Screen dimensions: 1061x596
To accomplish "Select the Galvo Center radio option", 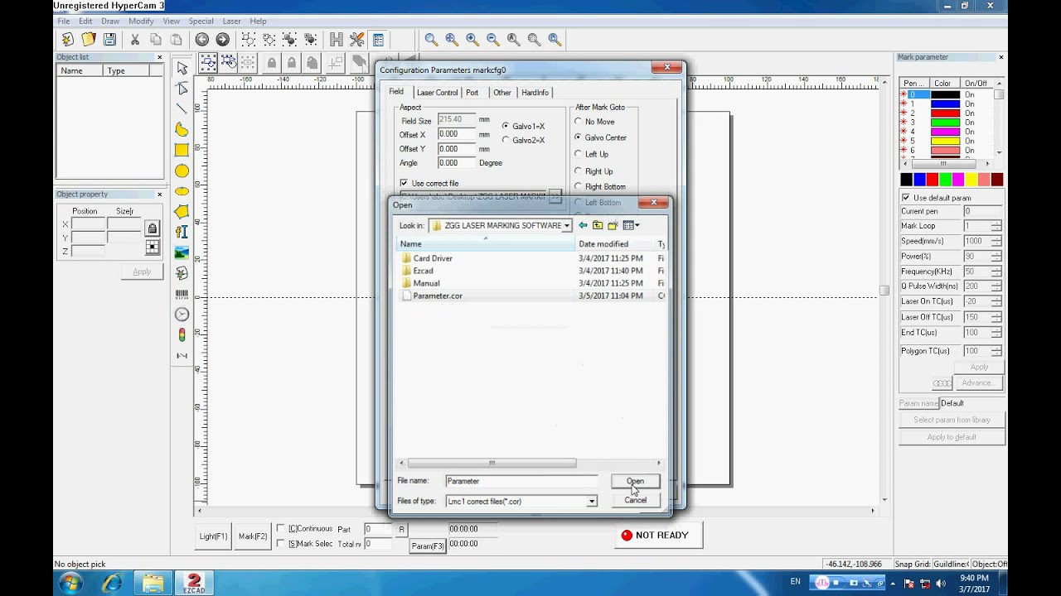I will (x=579, y=137).
